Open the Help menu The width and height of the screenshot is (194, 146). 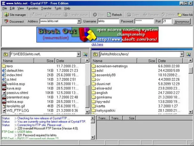click(67, 8)
